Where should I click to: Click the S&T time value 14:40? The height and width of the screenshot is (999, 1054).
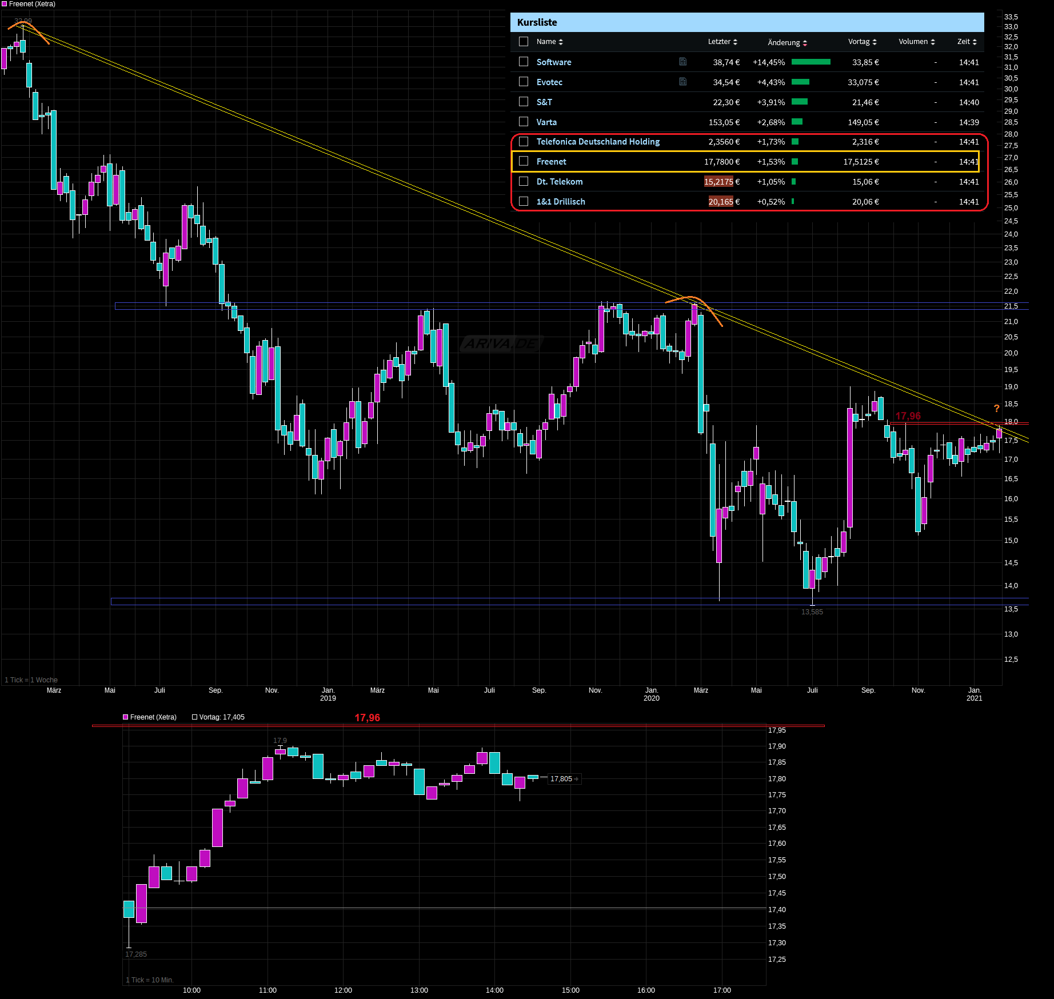(969, 102)
